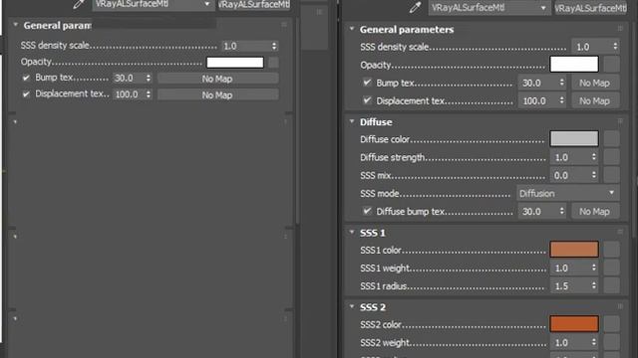The image size is (638, 358).
Task: Click SSS2 color map slot button
Action: [611, 323]
